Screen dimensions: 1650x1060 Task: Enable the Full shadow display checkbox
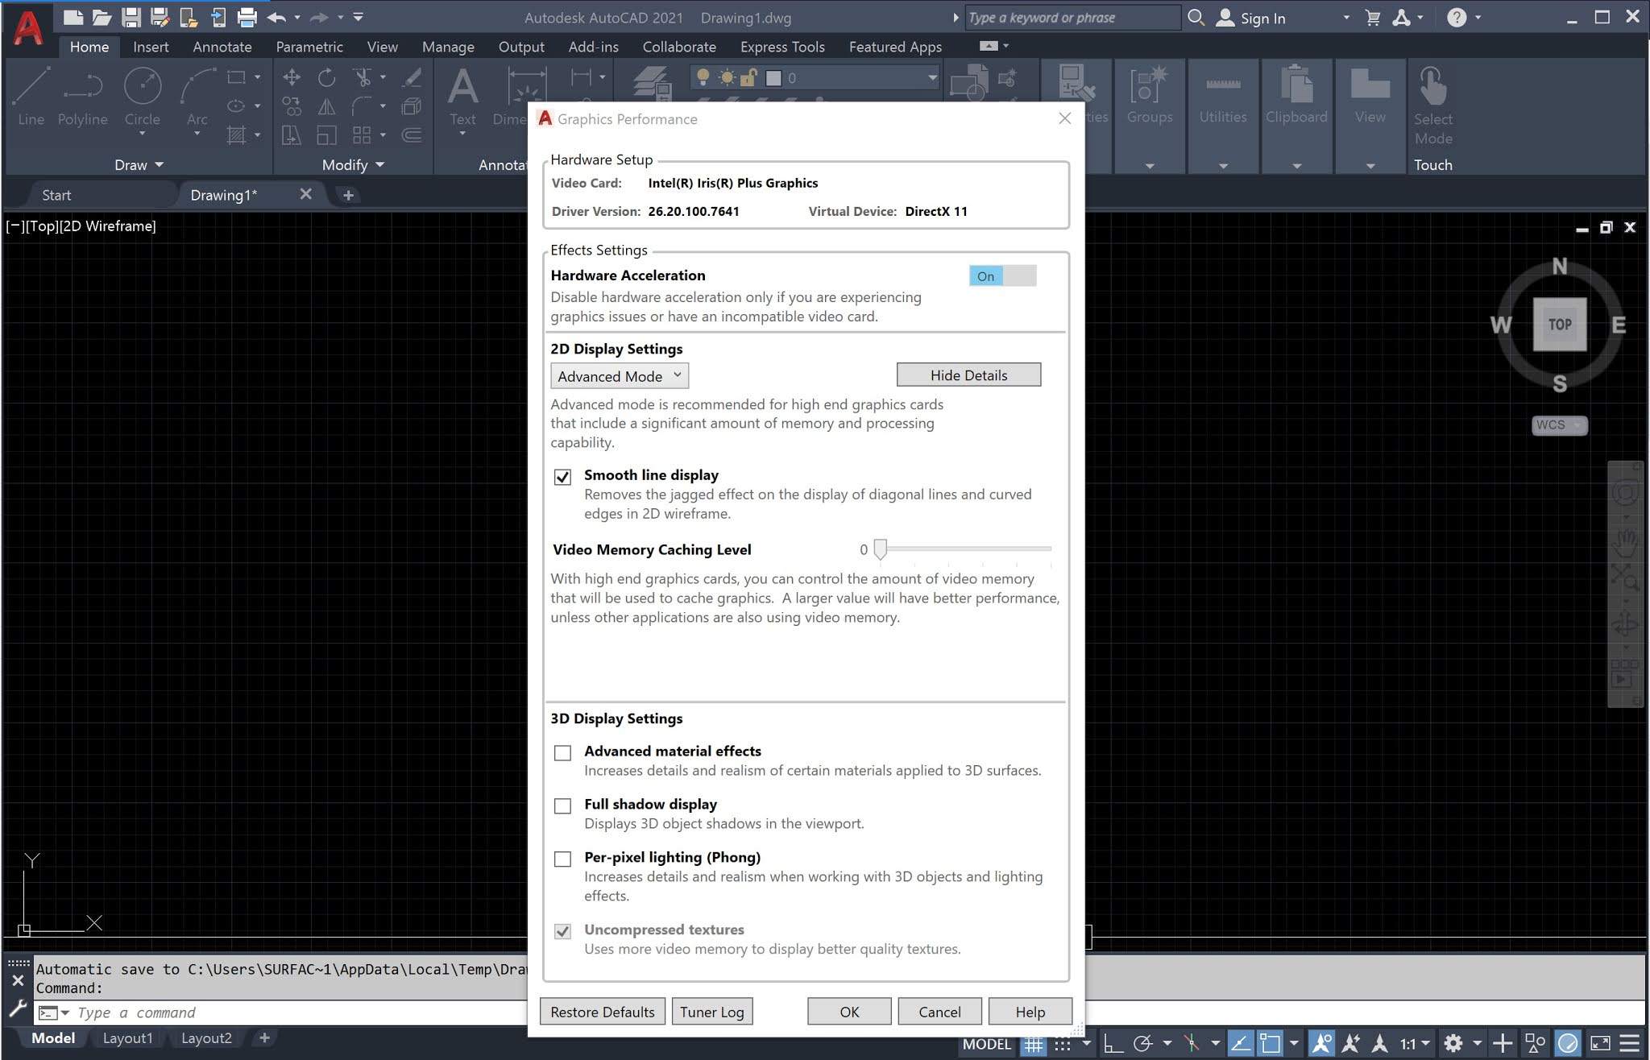click(x=563, y=805)
